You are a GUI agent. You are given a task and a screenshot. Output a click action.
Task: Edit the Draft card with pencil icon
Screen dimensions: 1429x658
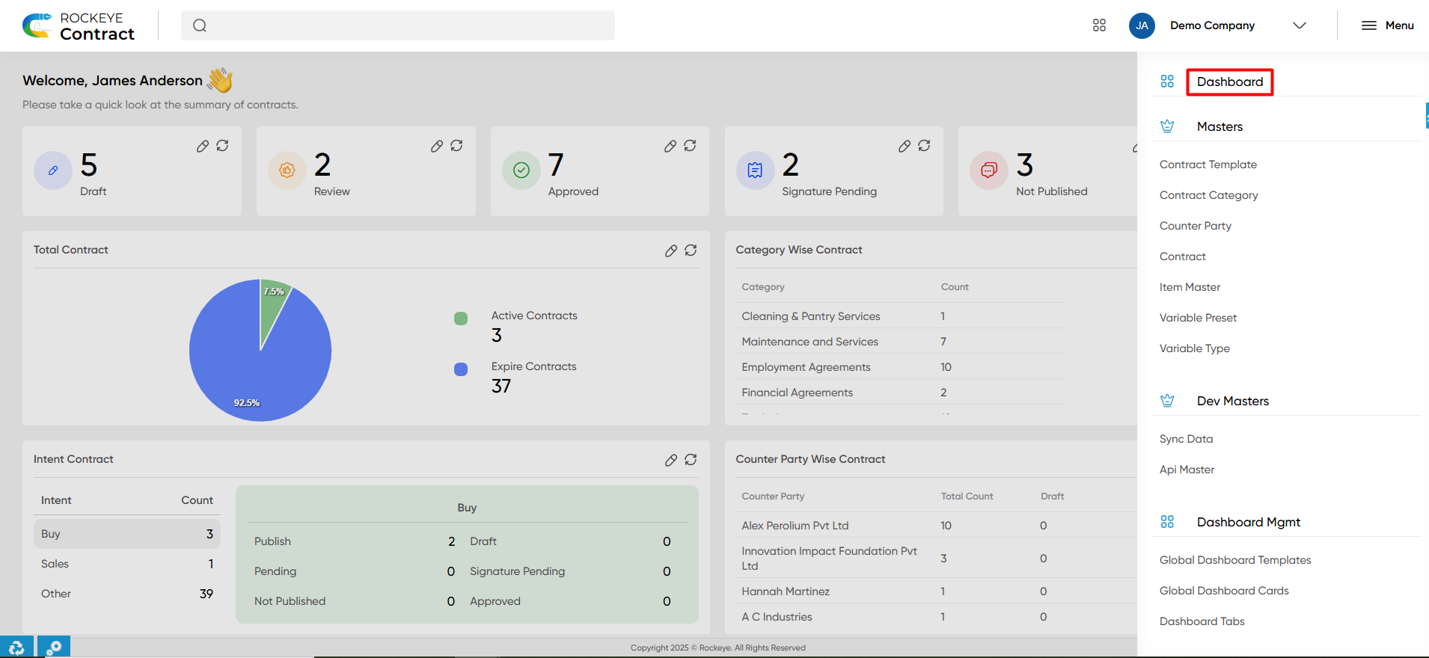203,146
